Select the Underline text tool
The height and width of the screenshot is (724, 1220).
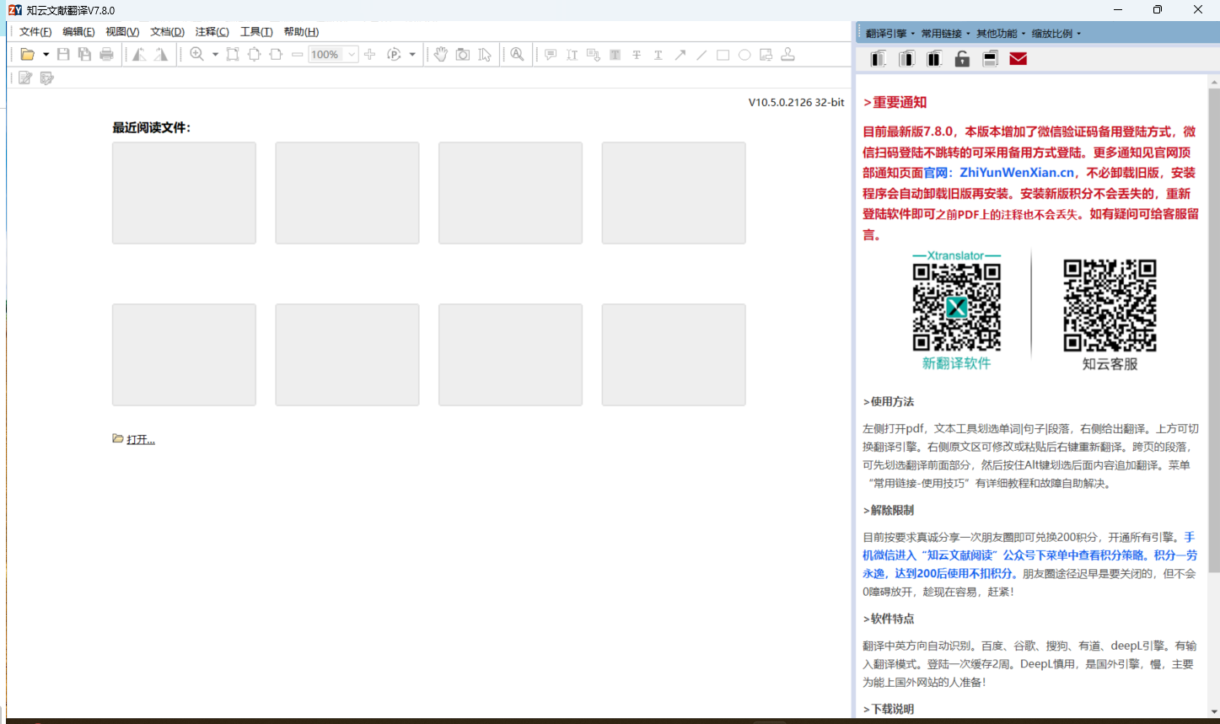click(x=658, y=55)
